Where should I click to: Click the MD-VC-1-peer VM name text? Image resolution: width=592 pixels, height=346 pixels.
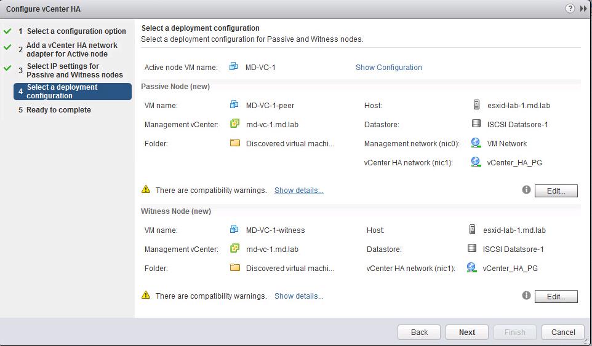coord(270,106)
